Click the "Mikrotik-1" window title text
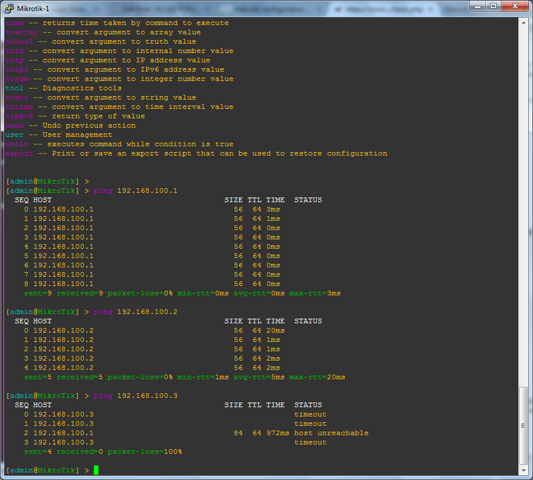 [33, 9]
